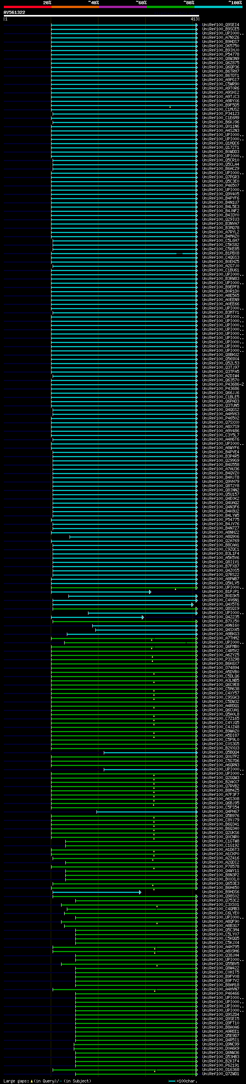Select hit label UniRef100_P34123

221,113
